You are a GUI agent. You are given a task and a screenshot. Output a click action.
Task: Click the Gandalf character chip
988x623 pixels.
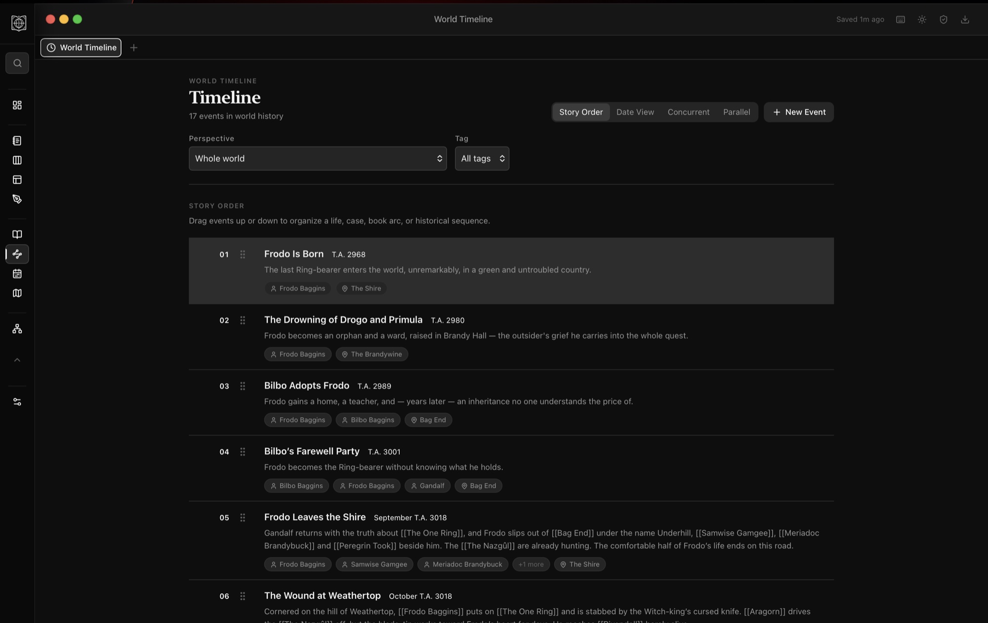coord(428,486)
